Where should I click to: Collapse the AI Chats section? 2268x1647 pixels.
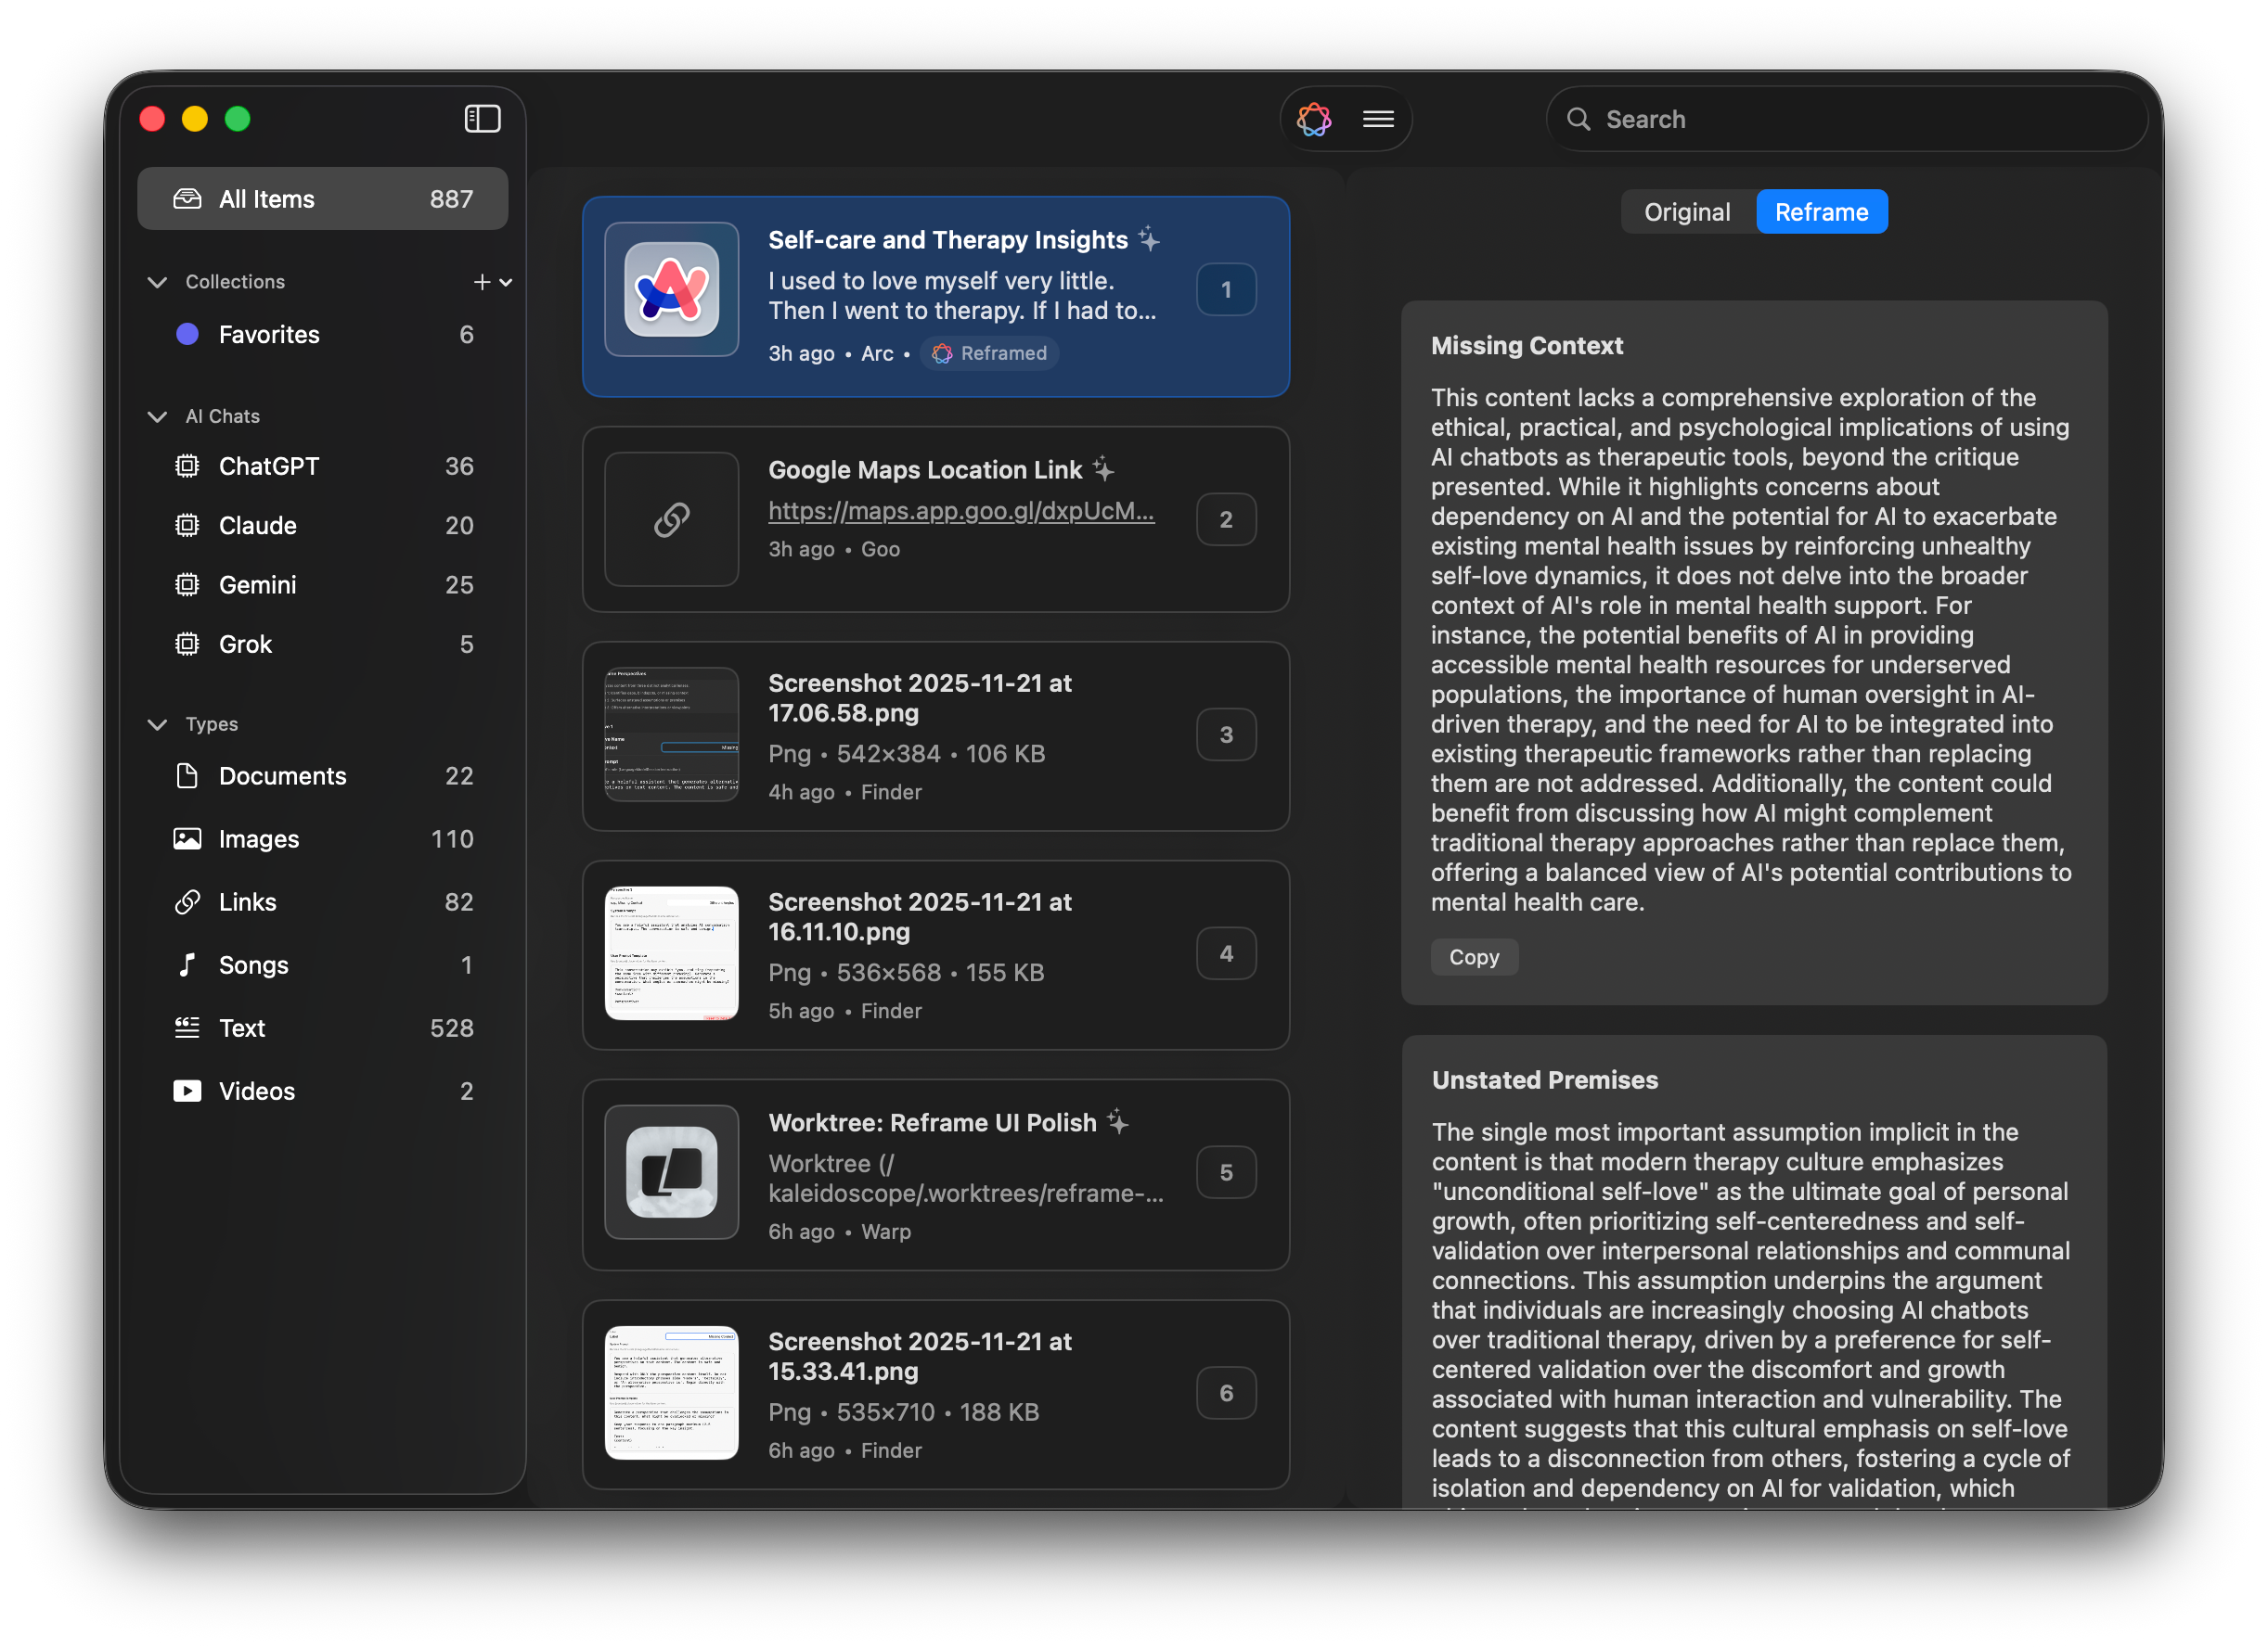pos(157,415)
